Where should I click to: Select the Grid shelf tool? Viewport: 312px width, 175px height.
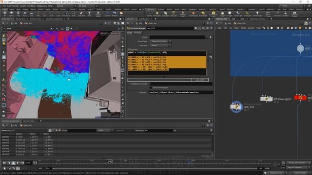[31, 14]
